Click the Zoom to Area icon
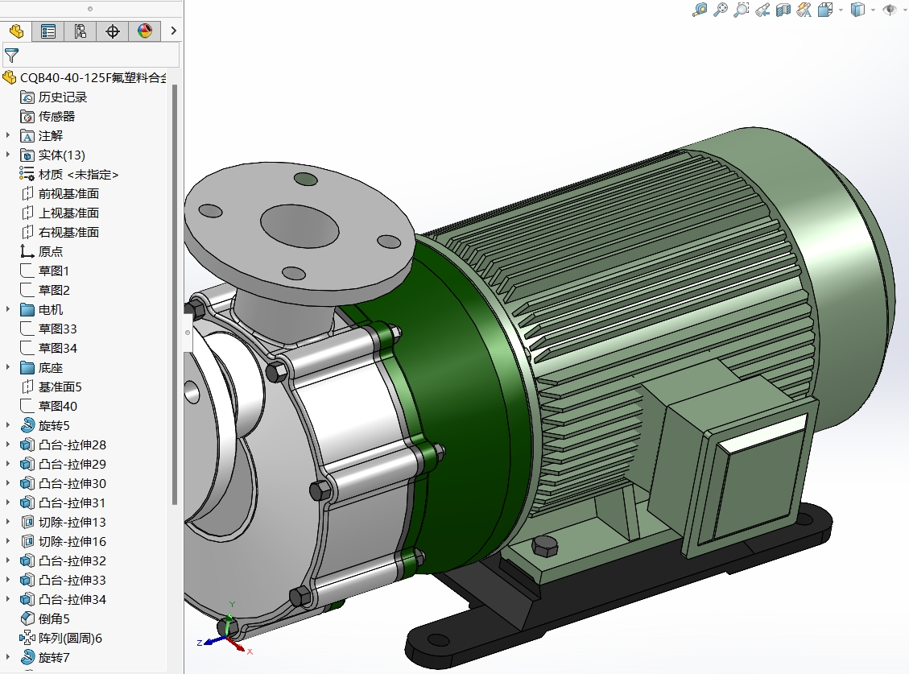The width and height of the screenshot is (909, 674). click(x=742, y=10)
